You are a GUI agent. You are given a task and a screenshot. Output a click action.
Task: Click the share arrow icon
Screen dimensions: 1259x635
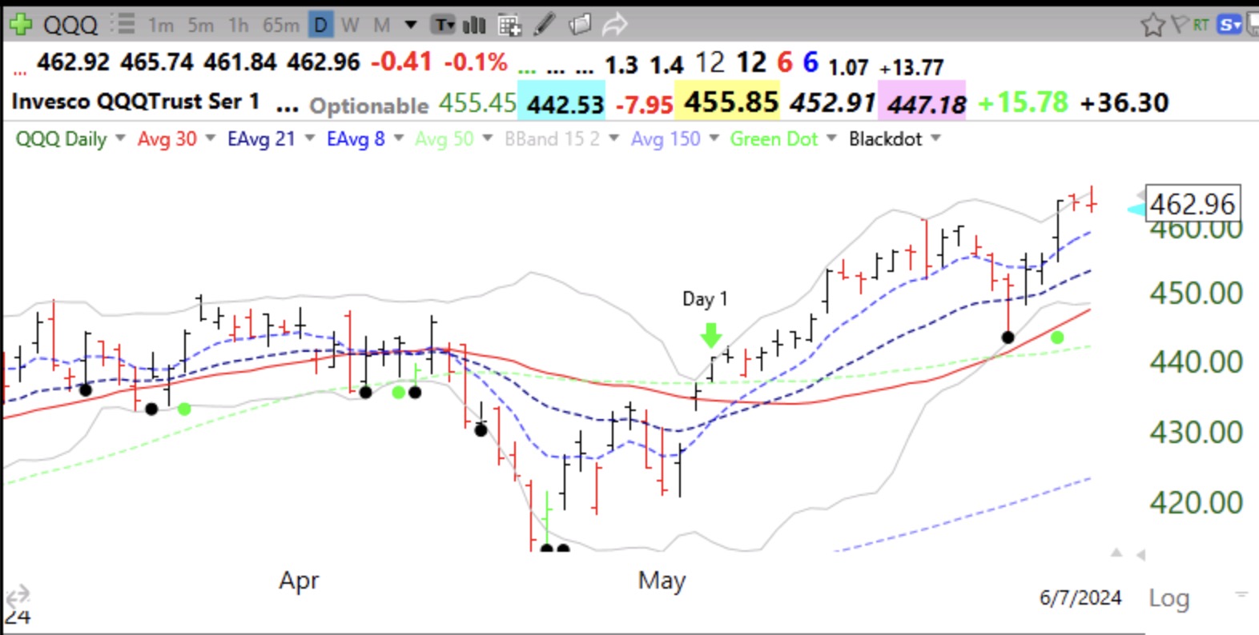click(x=614, y=25)
